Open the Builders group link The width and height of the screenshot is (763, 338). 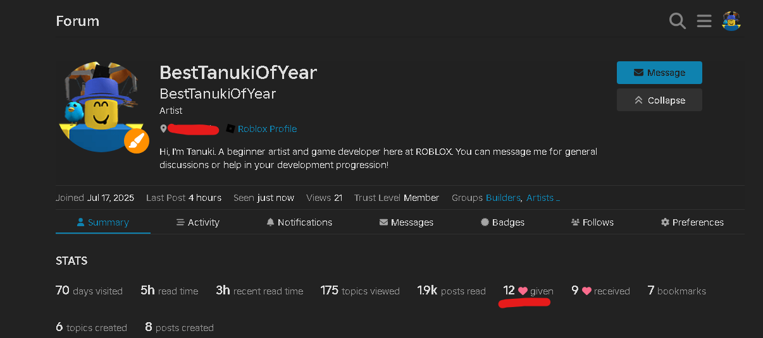click(x=503, y=198)
